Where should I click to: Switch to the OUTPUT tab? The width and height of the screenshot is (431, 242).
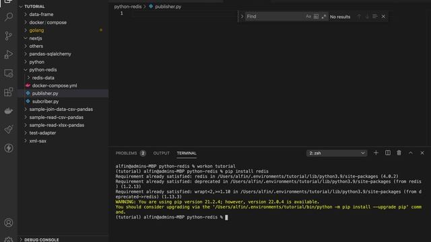point(162,153)
